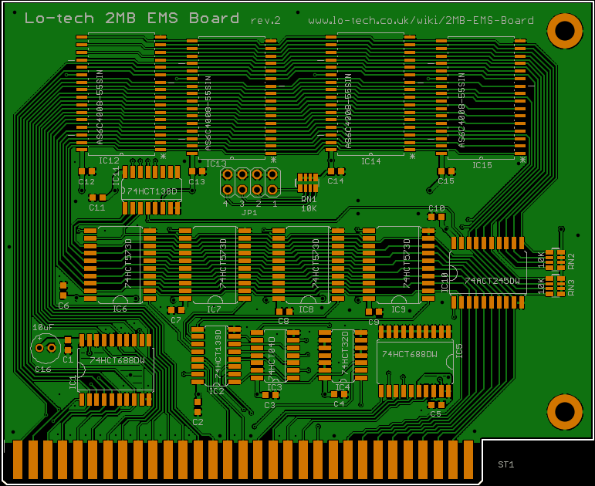Viewport: 595px width, 486px height.
Task: Select the C16 electrolytic capacitor label
Action: (43, 370)
